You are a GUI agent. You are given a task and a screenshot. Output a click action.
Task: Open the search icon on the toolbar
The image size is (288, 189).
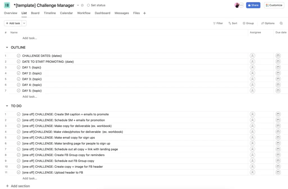tap(281, 23)
